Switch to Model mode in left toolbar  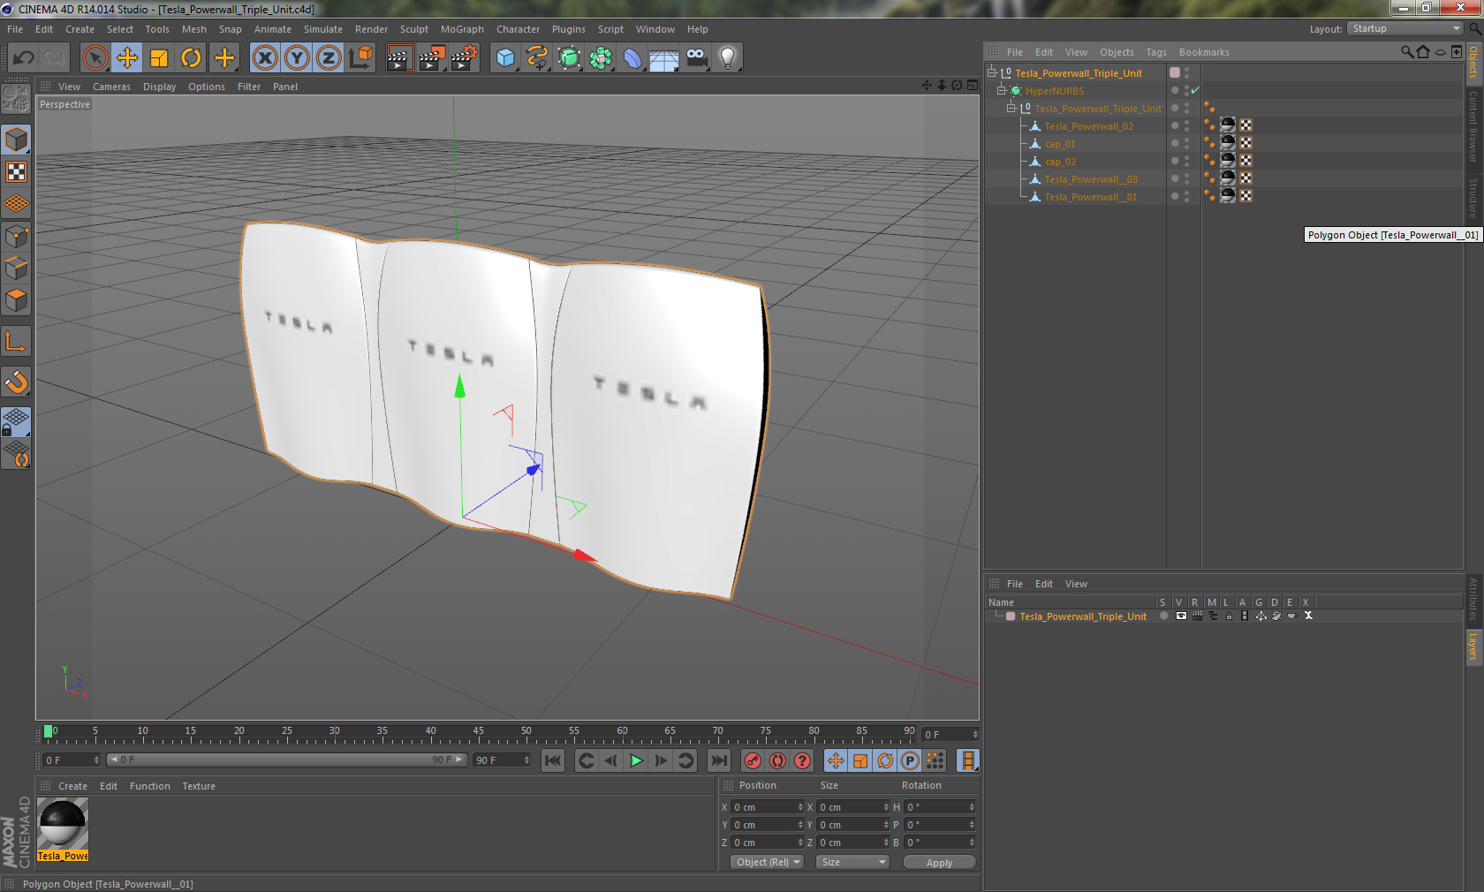coord(17,140)
